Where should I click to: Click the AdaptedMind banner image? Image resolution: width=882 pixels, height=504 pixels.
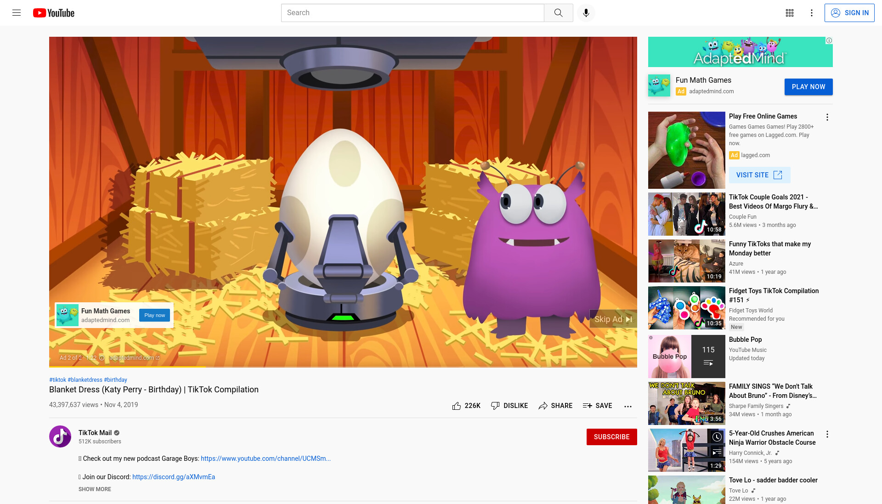(x=740, y=52)
